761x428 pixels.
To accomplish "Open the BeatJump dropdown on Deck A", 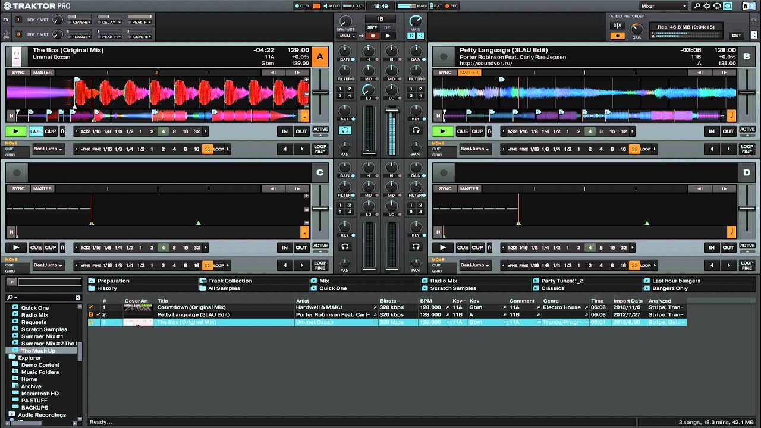I will (x=48, y=149).
